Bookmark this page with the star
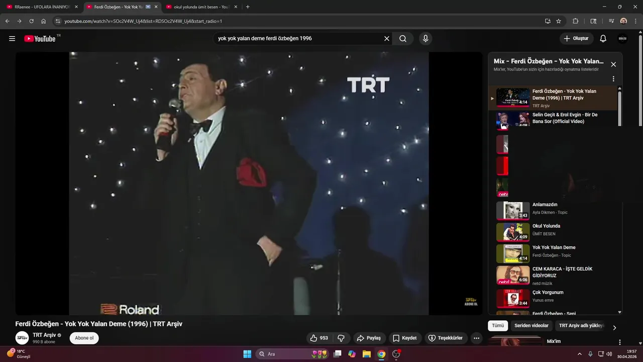Screen dimensions: 643x362 pos(559,21)
